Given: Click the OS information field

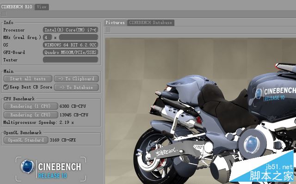Looking at the screenshot, I should 70,45.
